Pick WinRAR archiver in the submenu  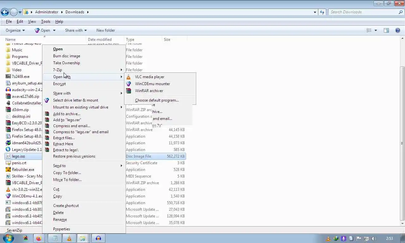coord(149,91)
